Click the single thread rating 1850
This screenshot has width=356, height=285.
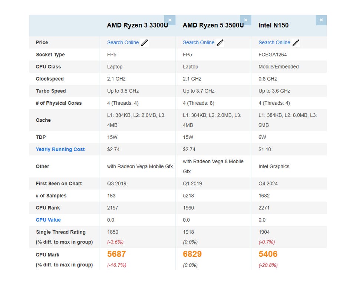pyautogui.click(x=113, y=232)
